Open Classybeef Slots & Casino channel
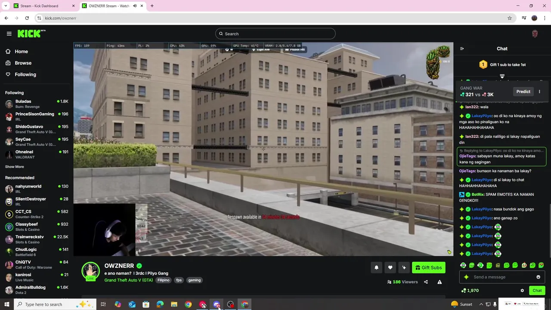The width and height of the screenshot is (551, 310). [x=37, y=226]
